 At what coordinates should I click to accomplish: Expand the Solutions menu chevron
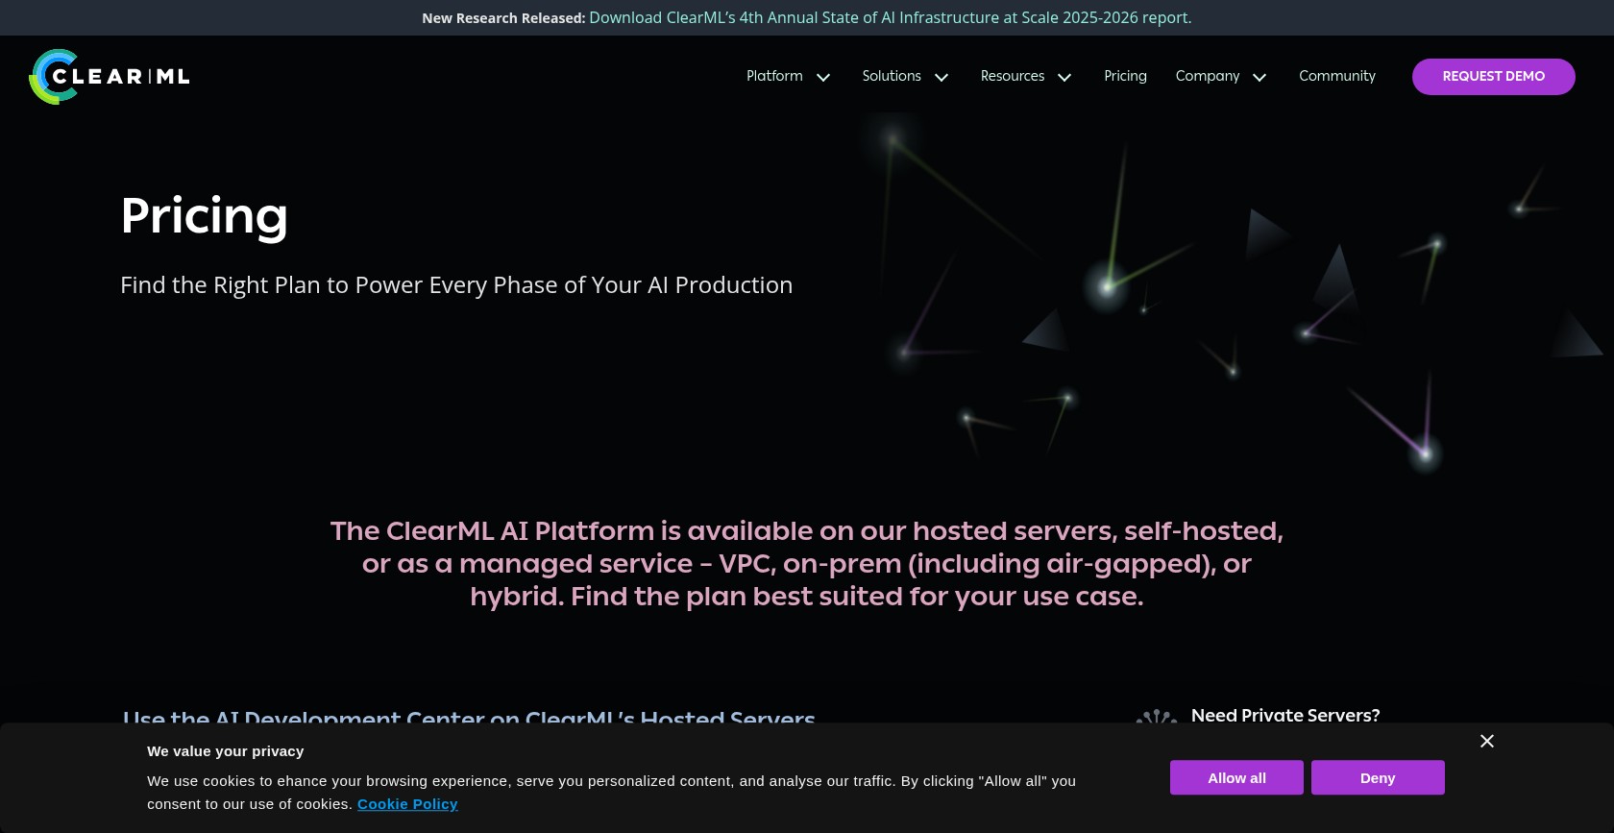(941, 77)
